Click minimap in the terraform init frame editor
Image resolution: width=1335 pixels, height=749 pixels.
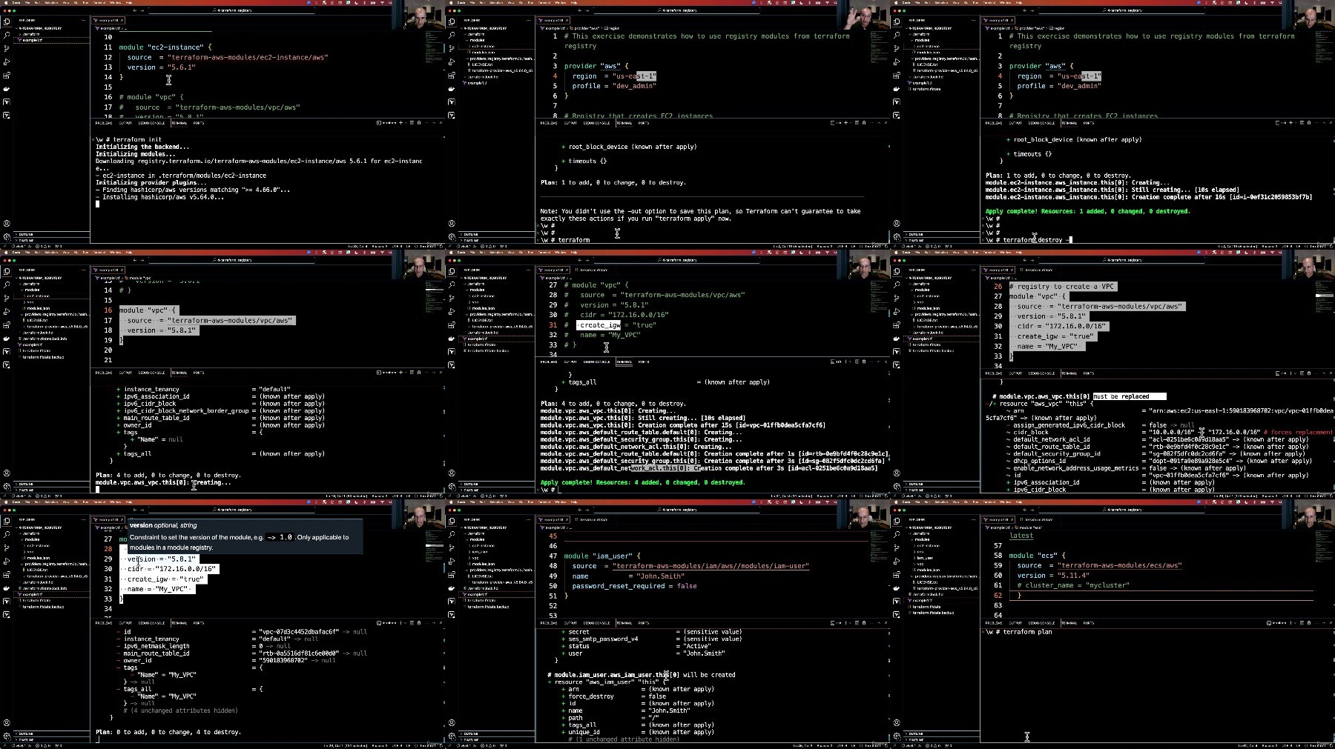click(434, 48)
